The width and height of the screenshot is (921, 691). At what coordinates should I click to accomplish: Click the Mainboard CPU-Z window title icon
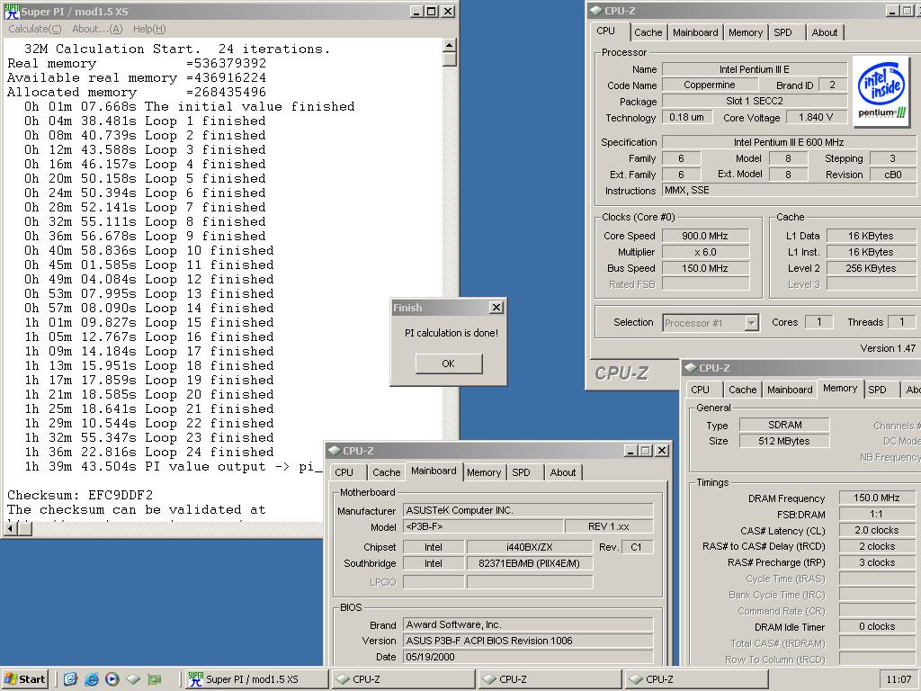(x=335, y=451)
